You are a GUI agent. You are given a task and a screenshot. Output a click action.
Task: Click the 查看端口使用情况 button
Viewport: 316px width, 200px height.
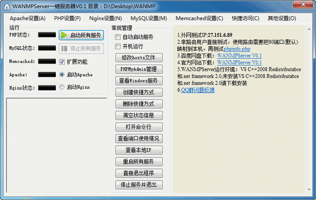tap(139, 139)
